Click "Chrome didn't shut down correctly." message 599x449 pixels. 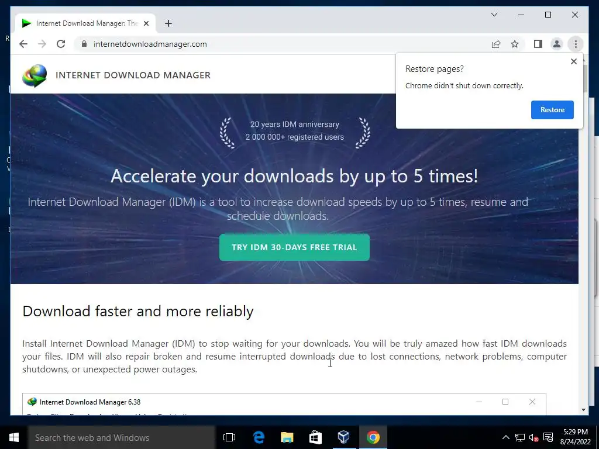[464, 85]
